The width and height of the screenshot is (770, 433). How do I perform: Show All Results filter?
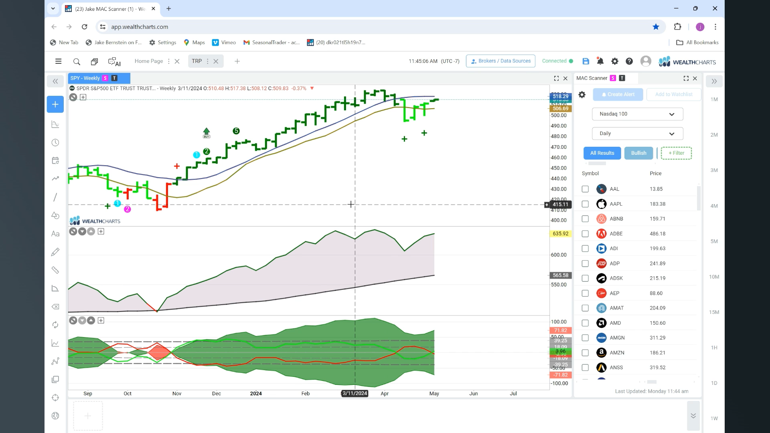point(602,153)
